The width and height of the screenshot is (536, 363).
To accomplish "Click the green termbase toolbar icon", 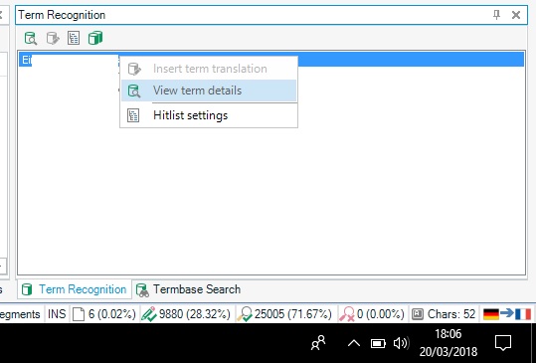I will [95, 38].
